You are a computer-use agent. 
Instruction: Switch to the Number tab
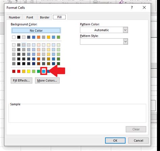[x=15, y=17]
